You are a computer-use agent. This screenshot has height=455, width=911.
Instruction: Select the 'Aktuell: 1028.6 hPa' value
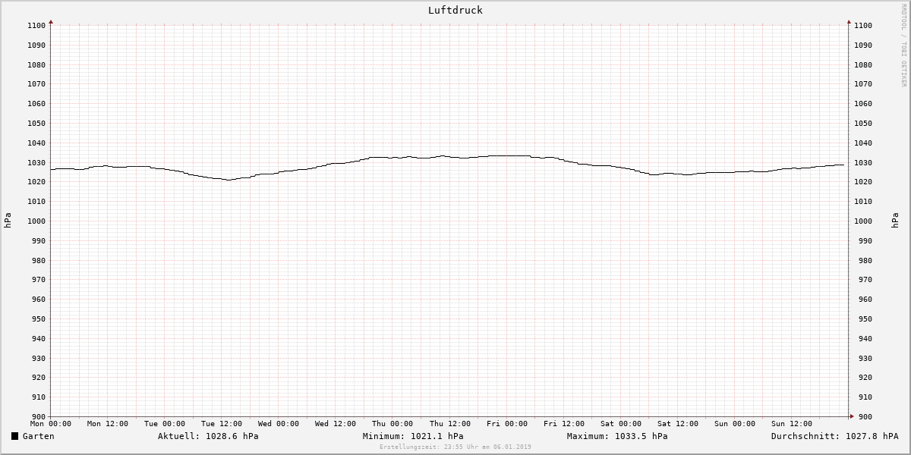pyautogui.click(x=208, y=436)
